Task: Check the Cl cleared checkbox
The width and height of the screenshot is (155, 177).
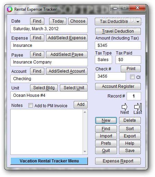Action: coord(132,77)
